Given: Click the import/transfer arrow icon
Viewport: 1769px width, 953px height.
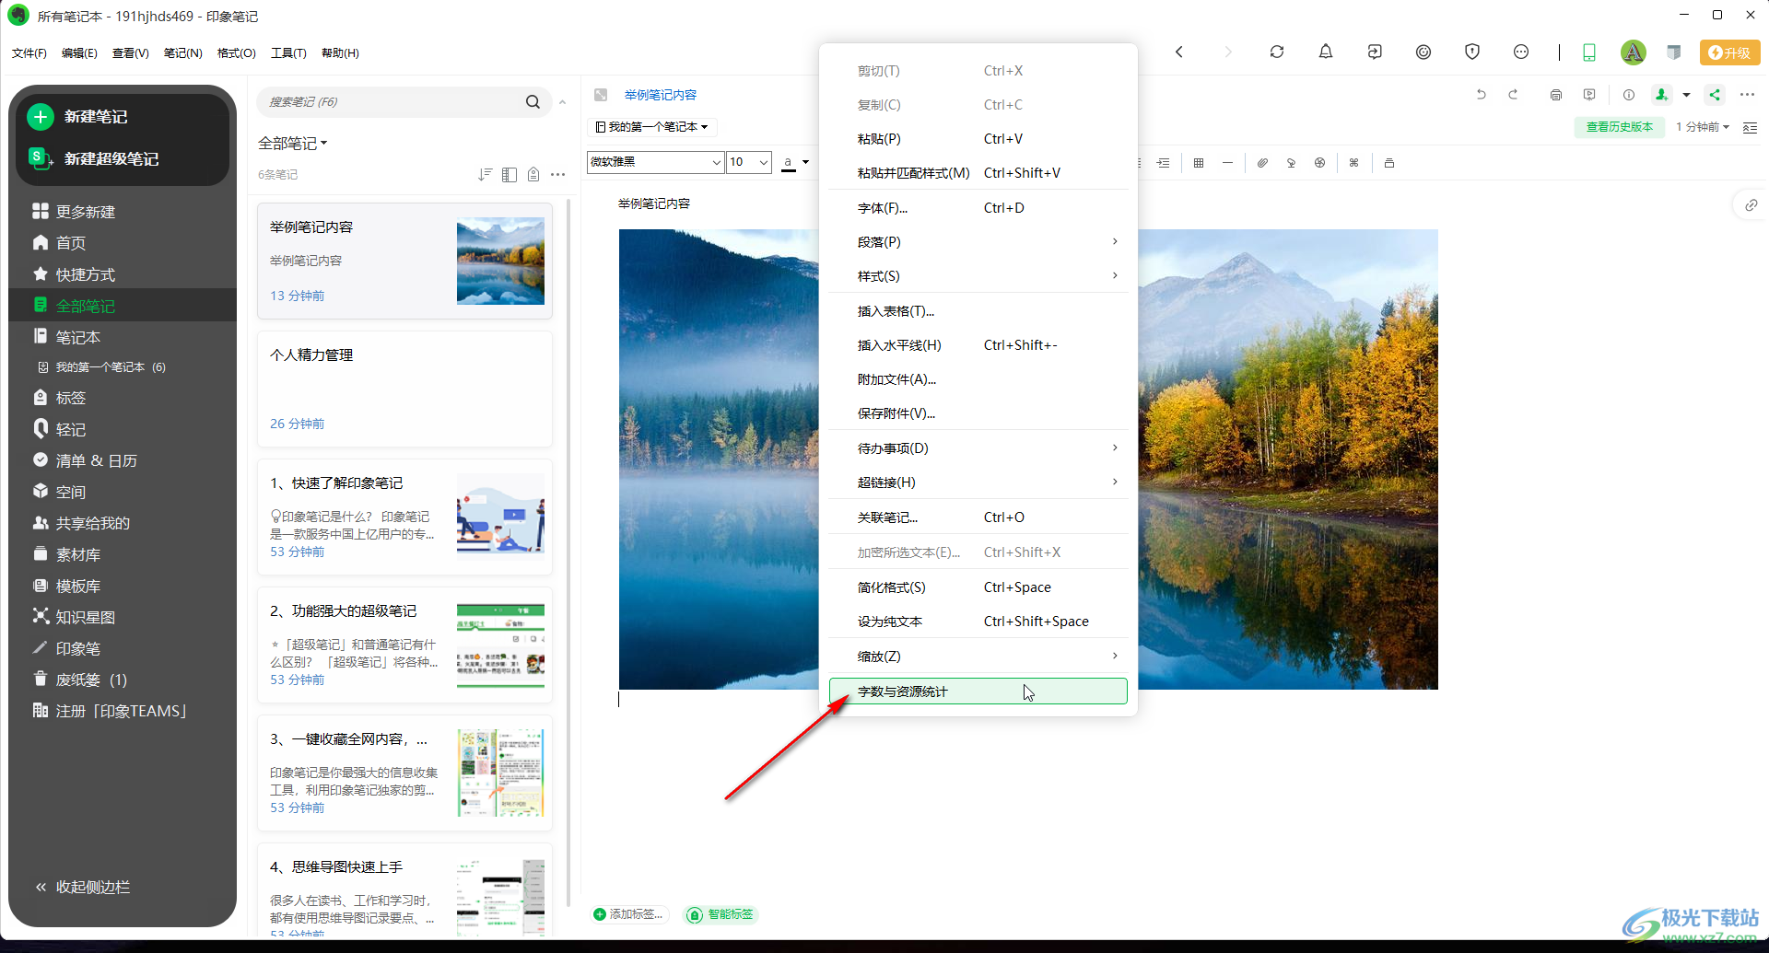Looking at the screenshot, I should coord(1375,52).
